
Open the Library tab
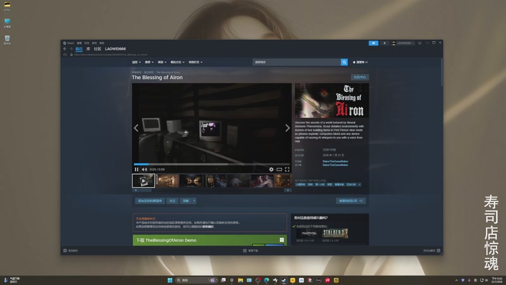point(88,49)
